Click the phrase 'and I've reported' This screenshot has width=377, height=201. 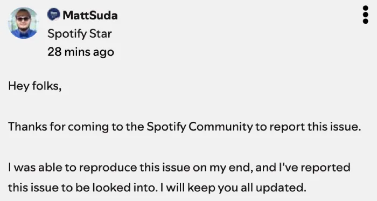[303, 168]
